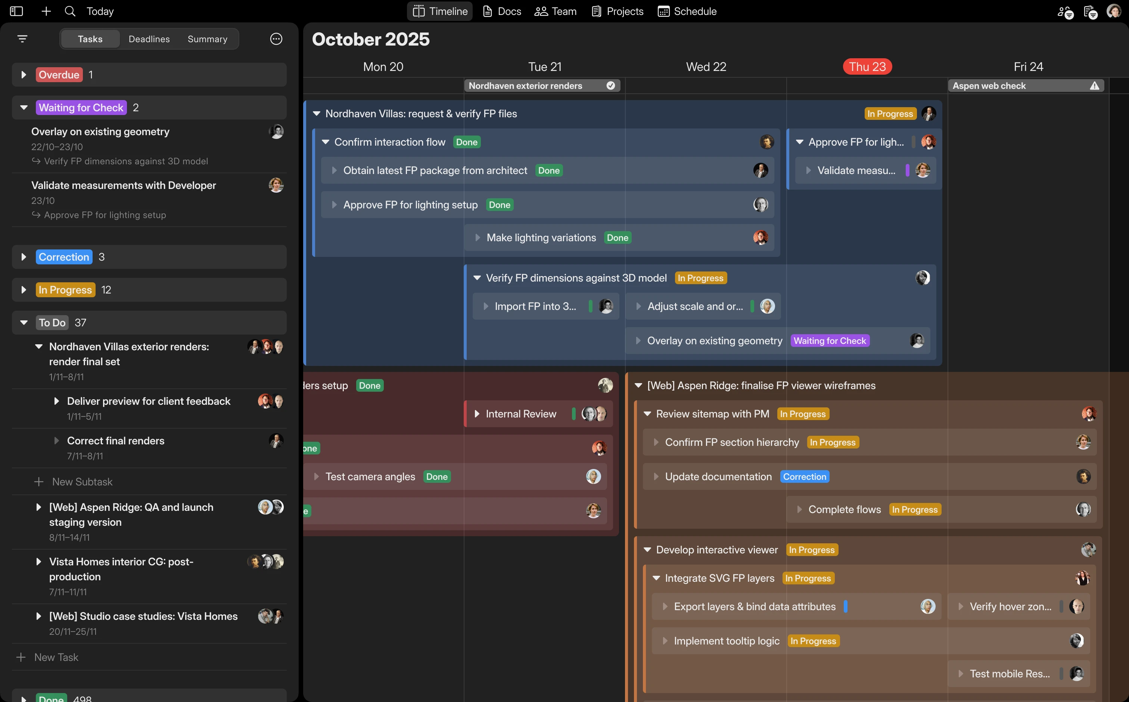This screenshot has width=1129, height=702.
Task: Switch to the Deadlines view
Action: pos(149,39)
